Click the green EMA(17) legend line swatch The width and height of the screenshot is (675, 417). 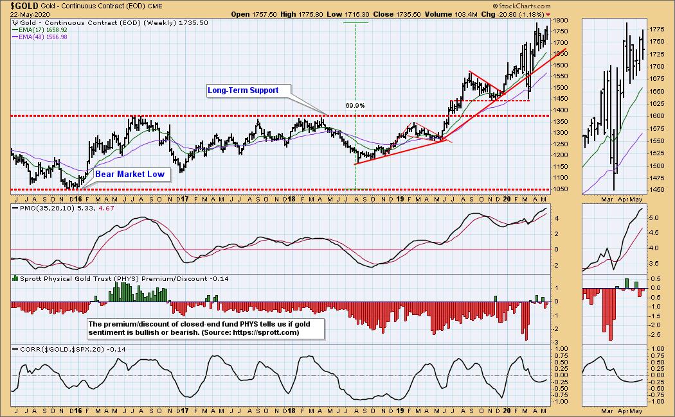pyautogui.click(x=15, y=30)
